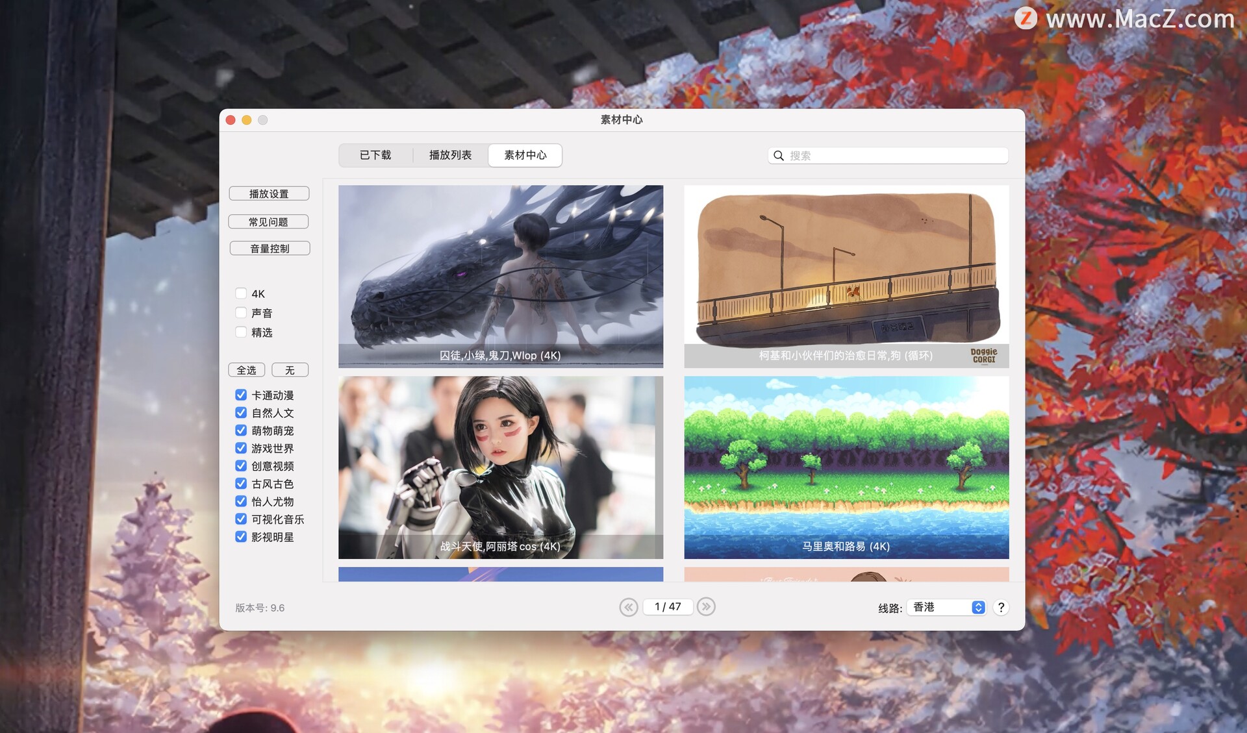Click the search magnifier icon

point(778,155)
